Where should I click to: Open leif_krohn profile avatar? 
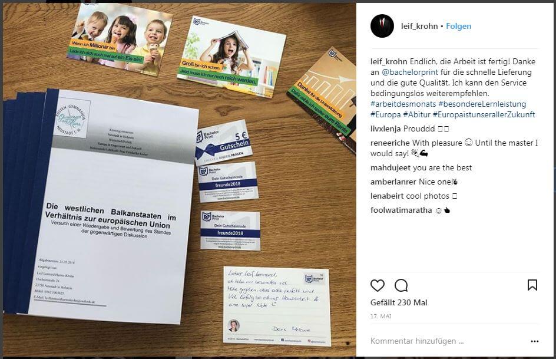click(x=382, y=26)
